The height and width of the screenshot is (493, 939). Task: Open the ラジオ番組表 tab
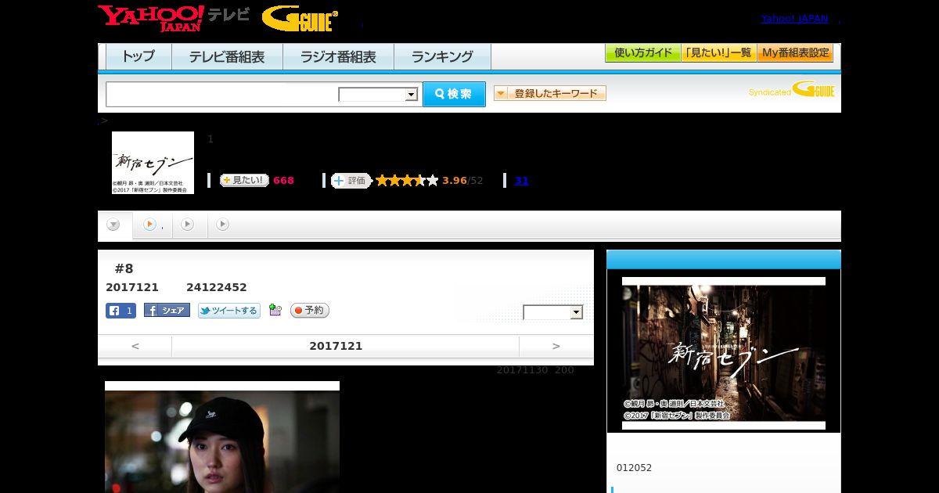(x=338, y=57)
